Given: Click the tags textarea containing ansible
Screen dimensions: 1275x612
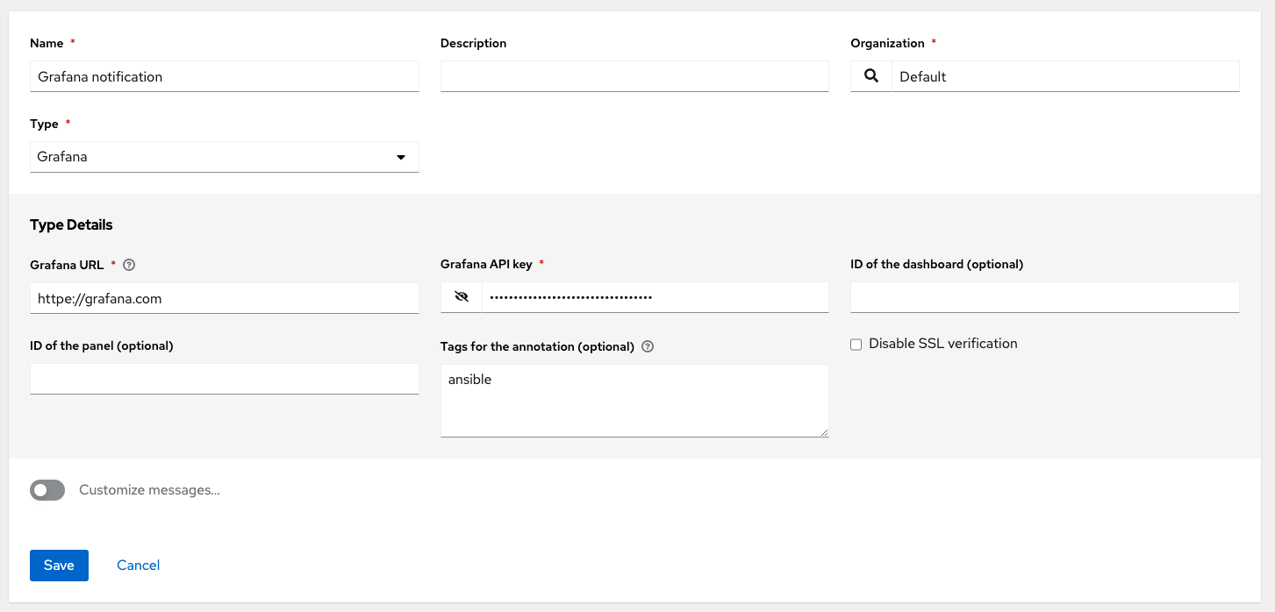Looking at the screenshot, I should click(634, 399).
